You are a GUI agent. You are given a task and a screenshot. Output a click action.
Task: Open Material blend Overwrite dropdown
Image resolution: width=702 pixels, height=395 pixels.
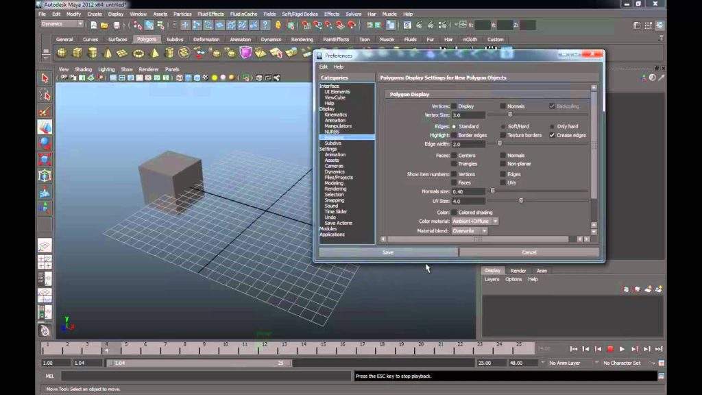(469, 230)
